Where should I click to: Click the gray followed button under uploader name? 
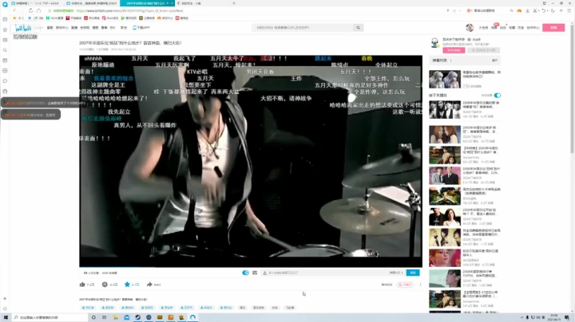click(x=483, y=50)
